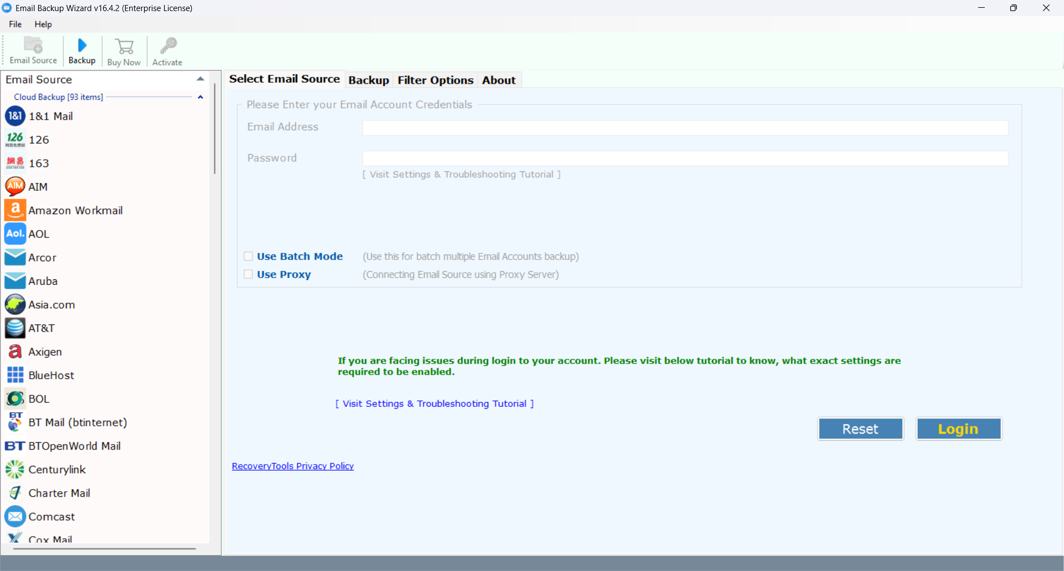Click the email source list vertical scrollbar
This screenshot has width=1064, height=571.
[x=214, y=129]
